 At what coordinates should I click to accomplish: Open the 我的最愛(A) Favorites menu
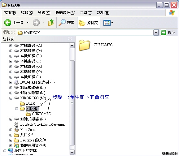(65, 13)
